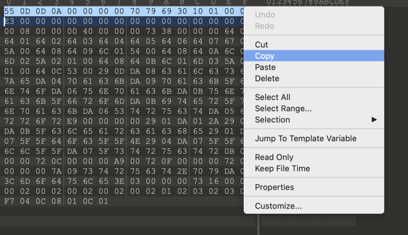Select Cut in the context menu

coord(261,45)
